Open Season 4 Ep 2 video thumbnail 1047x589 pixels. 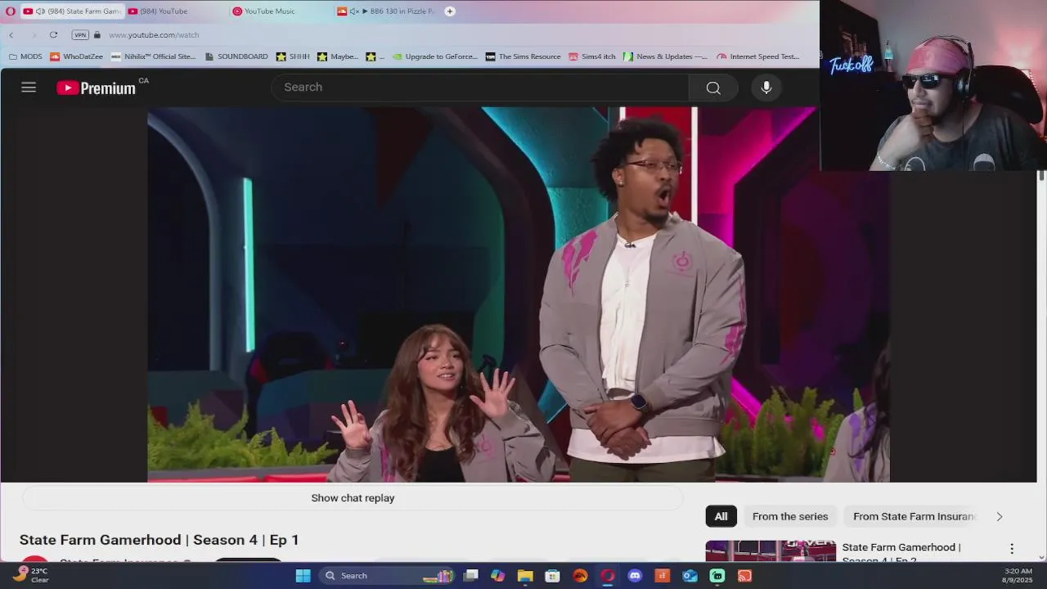771,551
